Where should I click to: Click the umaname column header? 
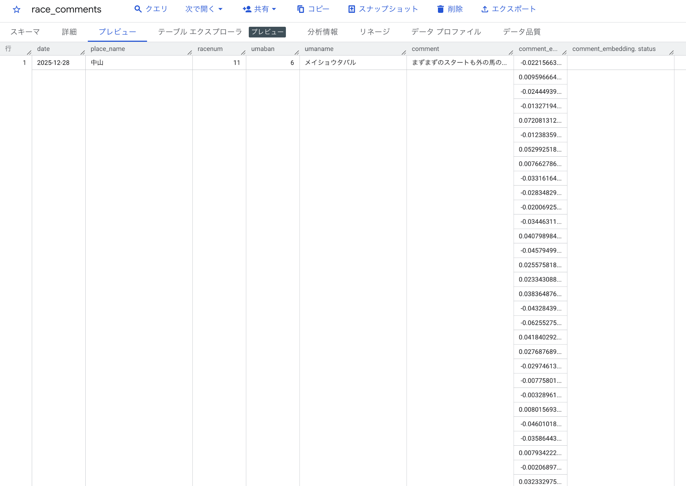coord(319,49)
